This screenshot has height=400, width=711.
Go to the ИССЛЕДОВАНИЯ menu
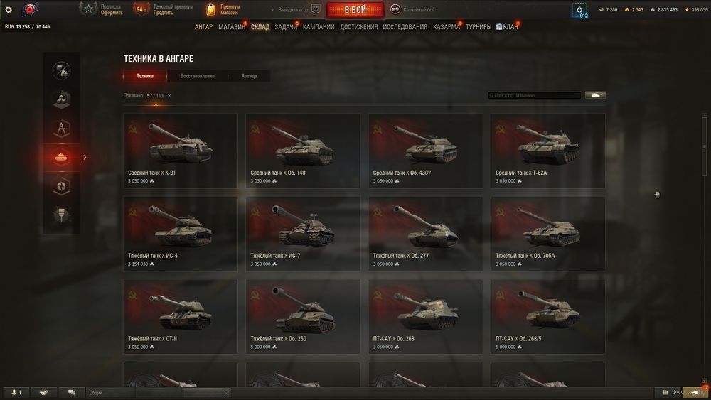pyautogui.click(x=405, y=27)
